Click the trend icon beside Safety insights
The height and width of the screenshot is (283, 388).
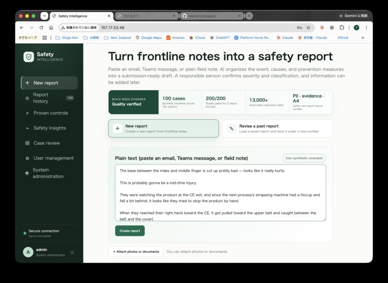click(x=27, y=128)
